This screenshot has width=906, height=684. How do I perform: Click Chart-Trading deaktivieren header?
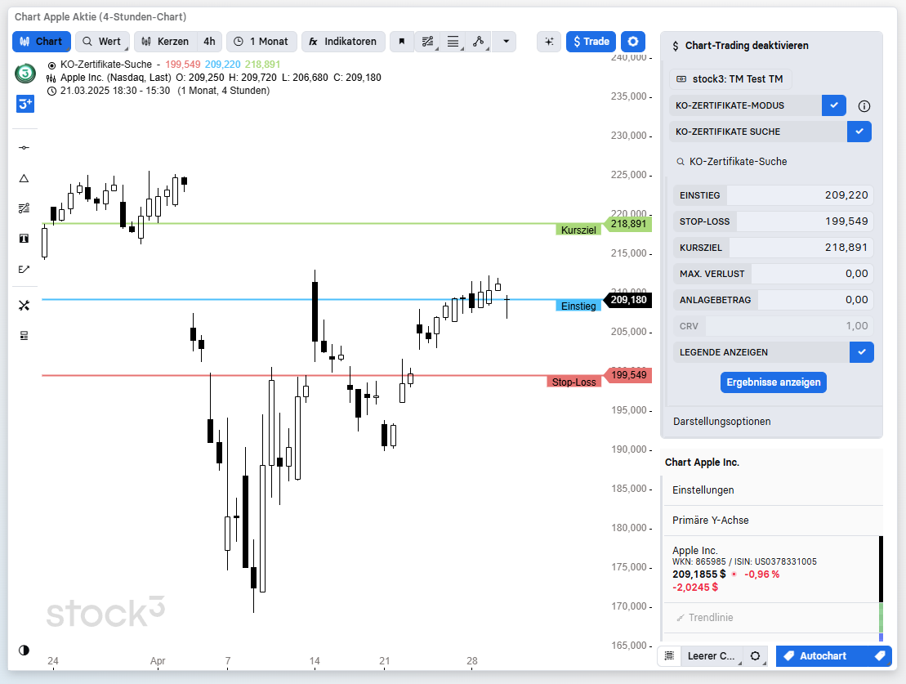tap(747, 46)
